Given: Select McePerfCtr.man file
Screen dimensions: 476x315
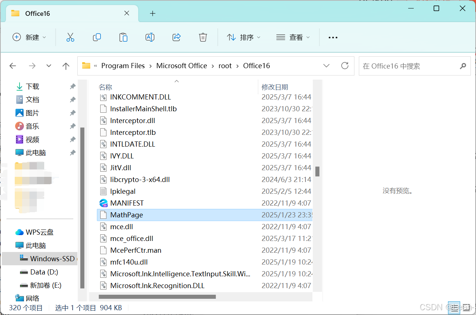Looking at the screenshot, I should pos(136,250).
